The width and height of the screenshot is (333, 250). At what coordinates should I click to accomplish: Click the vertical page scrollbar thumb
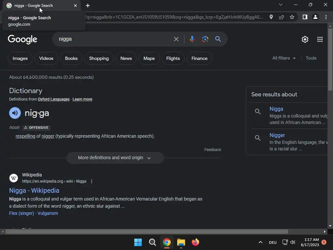pyautogui.click(x=330, y=60)
